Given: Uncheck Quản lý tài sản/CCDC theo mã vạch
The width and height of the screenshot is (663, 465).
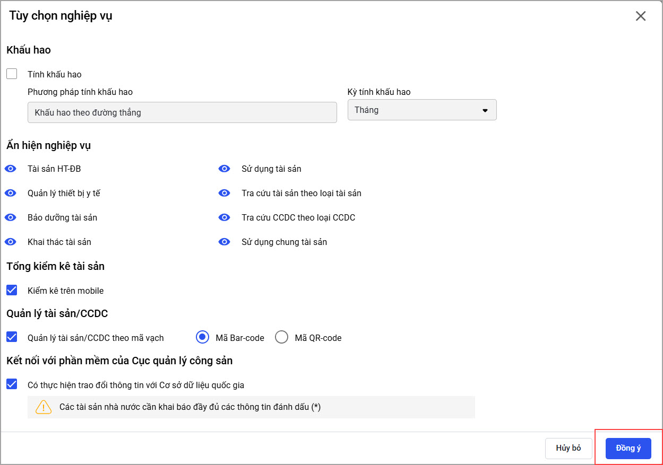Looking at the screenshot, I should pyautogui.click(x=12, y=337).
